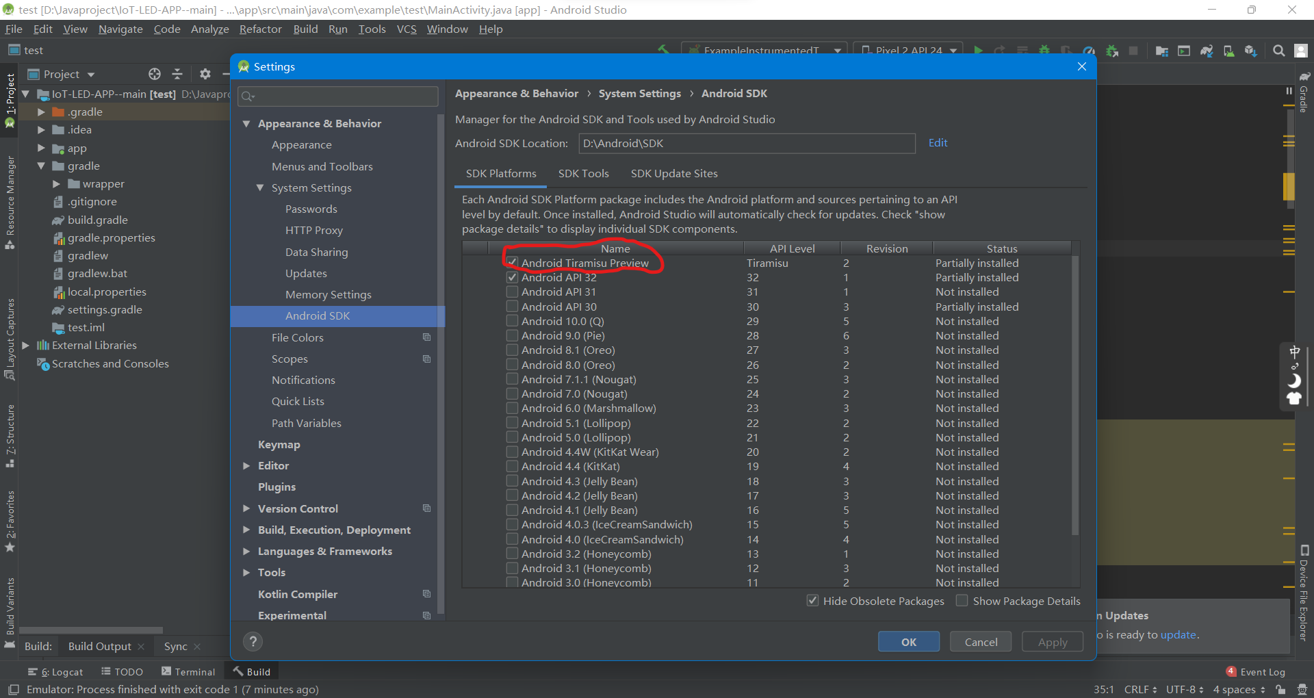The height and width of the screenshot is (698, 1314).
Task: Click System Settings in the breadcrumb
Action: coord(640,94)
